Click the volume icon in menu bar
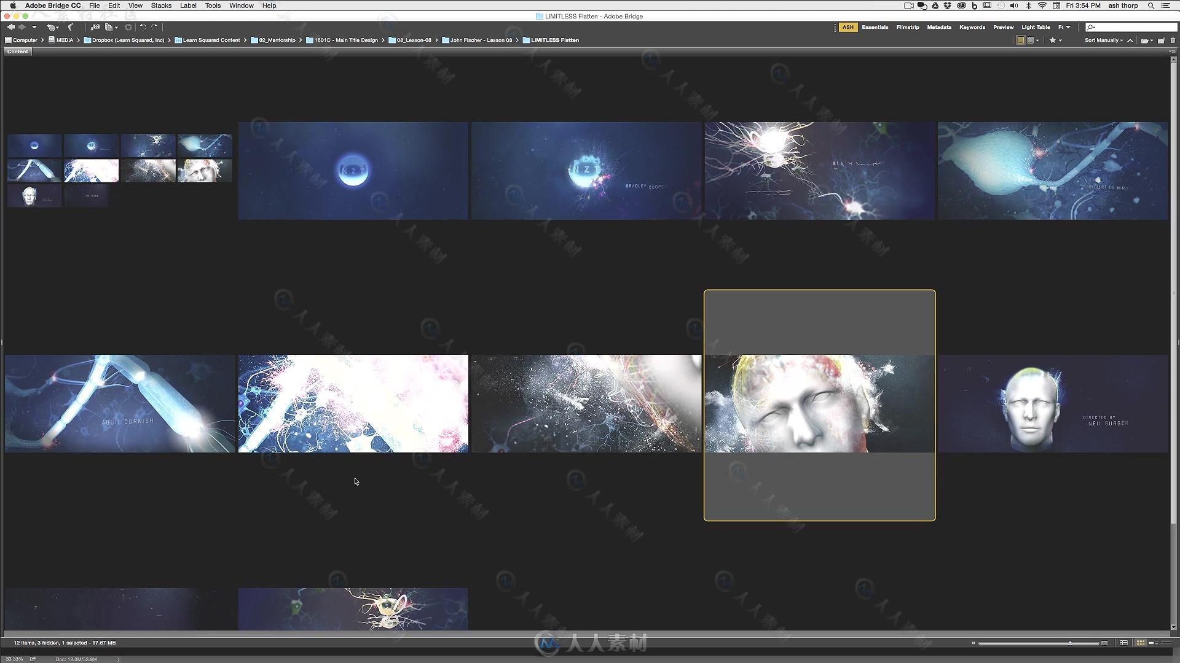The height and width of the screenshot is (663, 1180). (x=1014, y=6)
